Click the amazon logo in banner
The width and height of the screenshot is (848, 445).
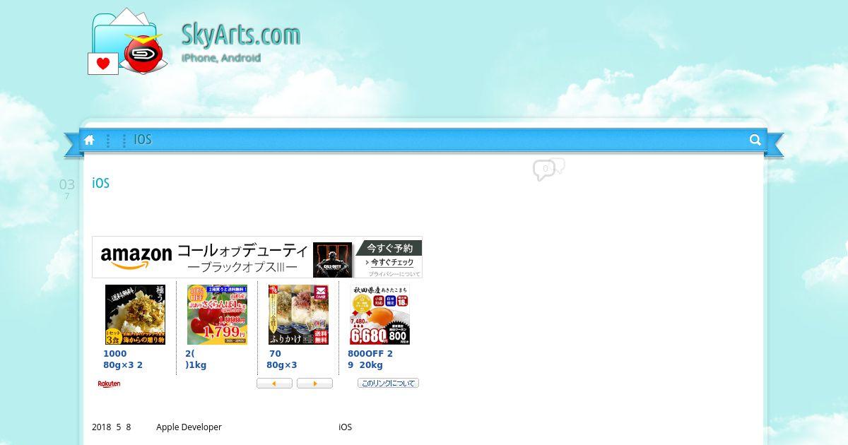[x=136, y=256]
